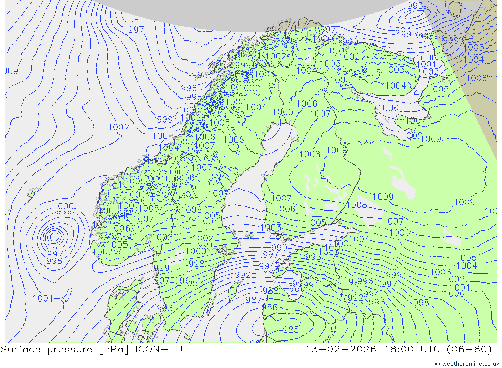This screenshot has height=368, width=502.
Task: Select the 987 isobar label
Action: (254, 300)
